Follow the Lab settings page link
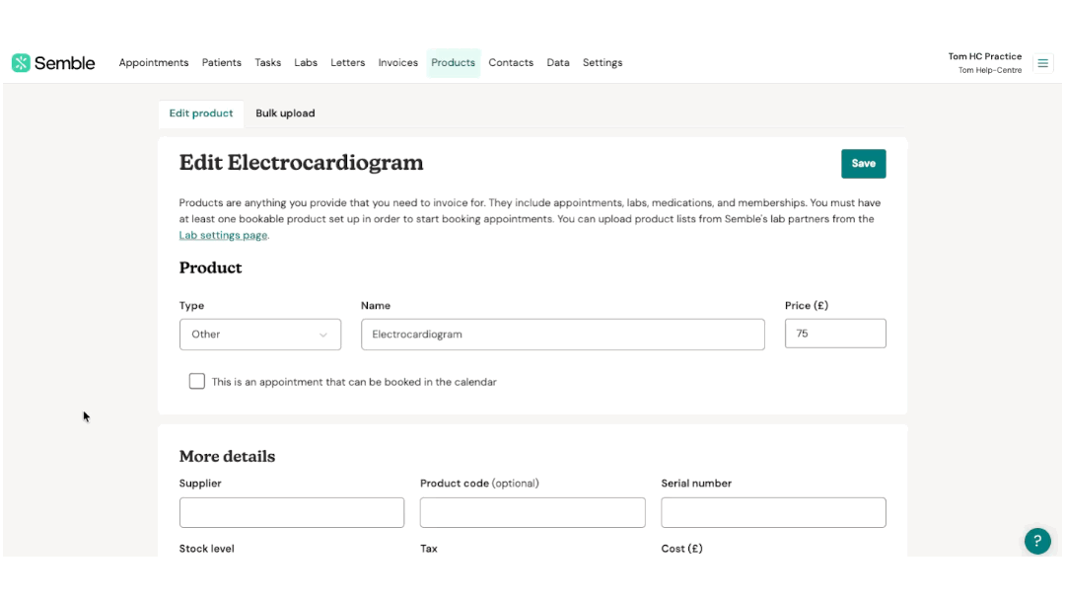Screen dimensions: 1065x600 click(223, 236)
